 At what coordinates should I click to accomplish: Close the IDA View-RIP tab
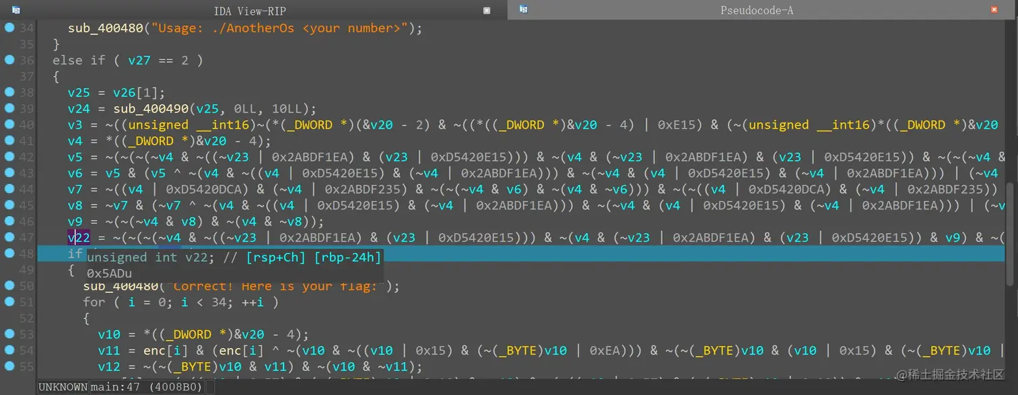click(x=487, y=10)
